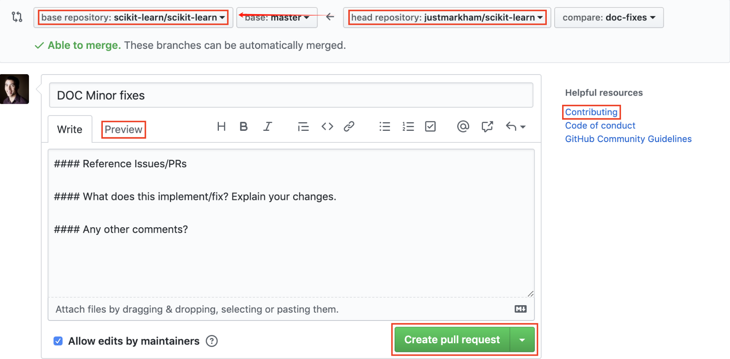Open the base repository dropdown
Viewport: 730px width, 359px height.
coord(133,17)
